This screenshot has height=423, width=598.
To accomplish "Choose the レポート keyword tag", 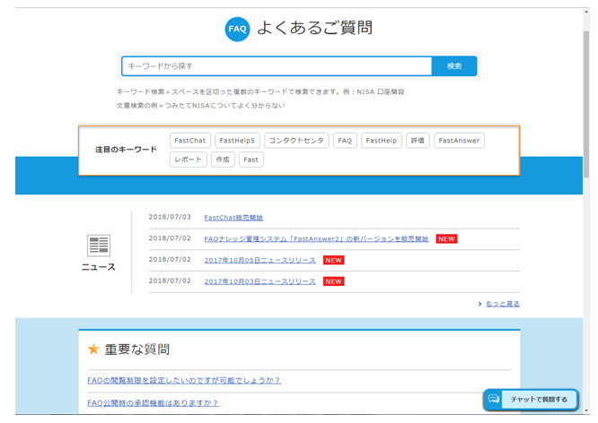I will [188, 160].
